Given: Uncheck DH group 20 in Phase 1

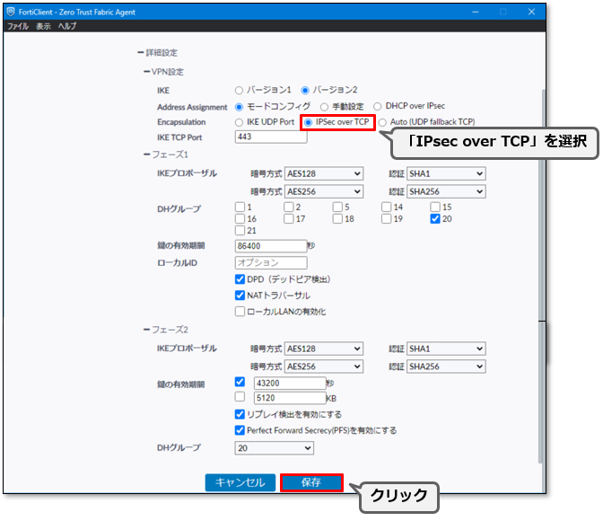Looking at the screenshot, I should click(x=435, y=218).
